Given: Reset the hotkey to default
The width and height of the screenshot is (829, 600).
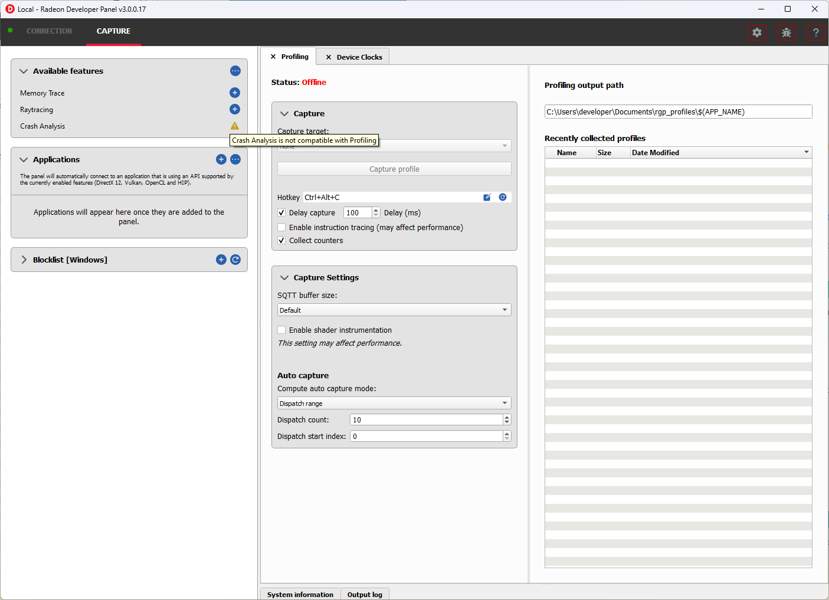Looking at the screenshot, I should (x=503, y=197).
